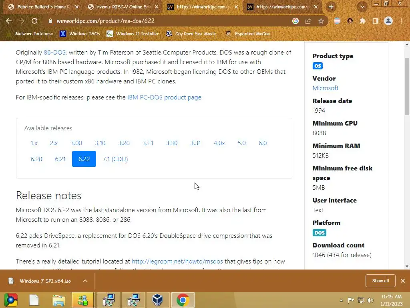
Task: Select release 3.30
Action: (171, 143)
